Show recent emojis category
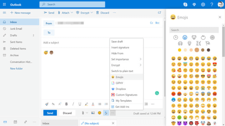The image size is (225, 126). [x=176, y=37]
